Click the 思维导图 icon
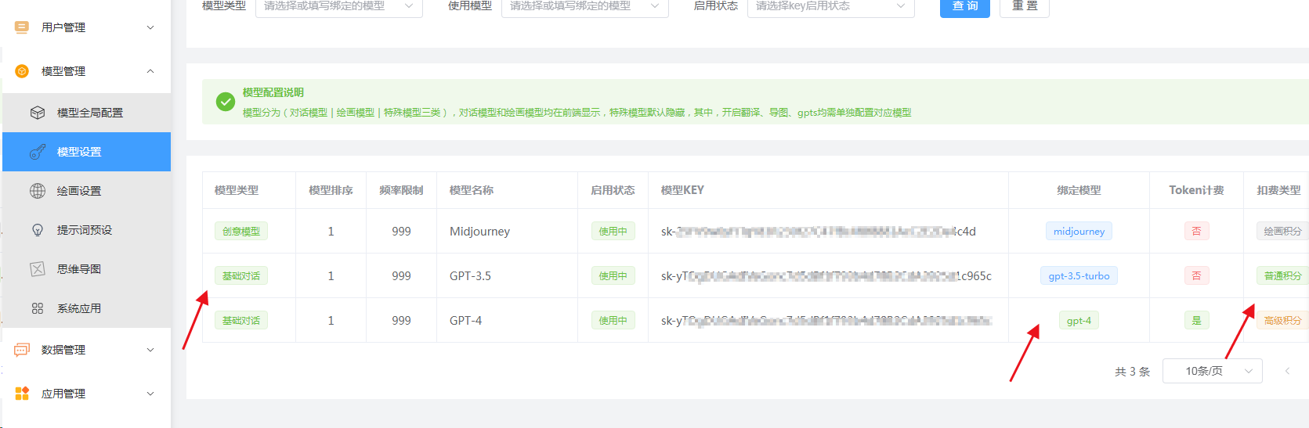1309x428 pixels. [x=38, y=269]
